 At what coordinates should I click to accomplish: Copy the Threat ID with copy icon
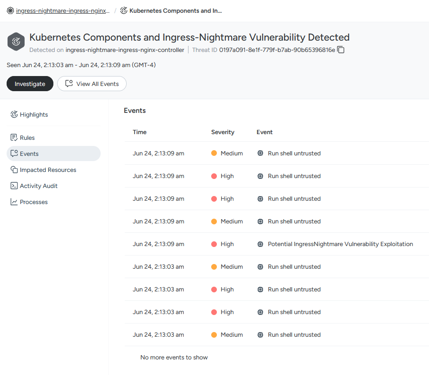(x=341, y=50)
